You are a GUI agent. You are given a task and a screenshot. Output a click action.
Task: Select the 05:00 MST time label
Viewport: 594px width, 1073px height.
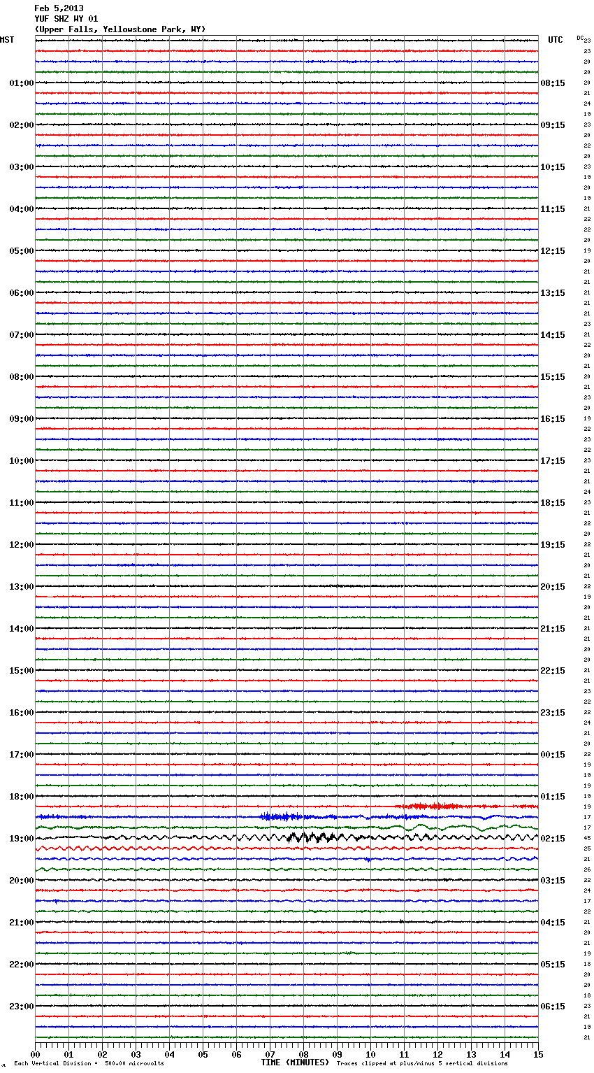point(22,251)
